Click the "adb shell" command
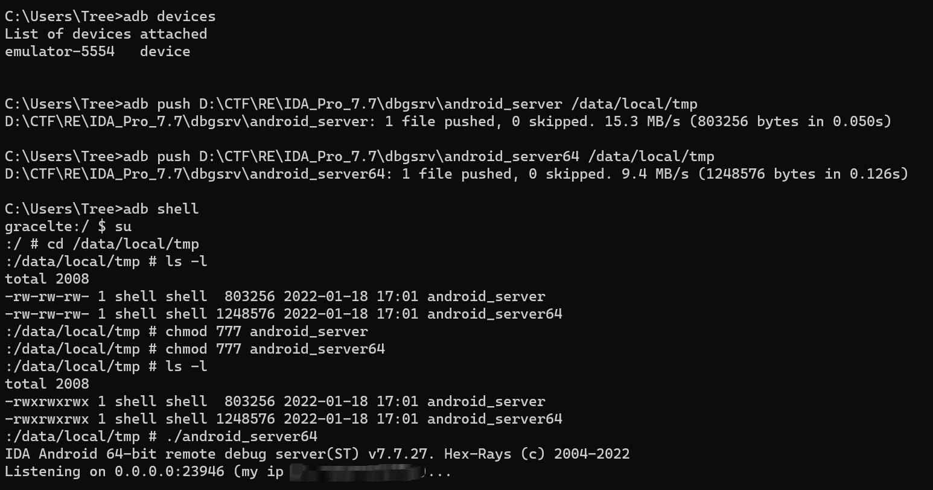The width and height of the screenshot is (933, 490). click(161, 209)
